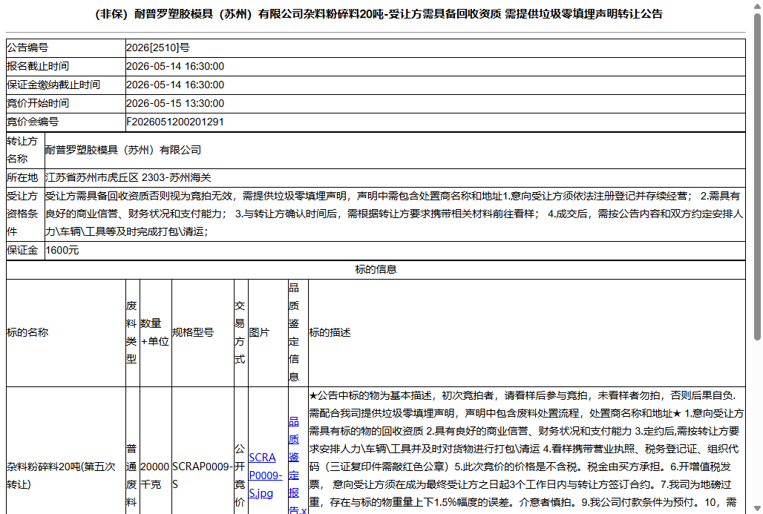Click the 图片 column header
Viewport: 763px width, 514px height.
click(x=268, y=332)
